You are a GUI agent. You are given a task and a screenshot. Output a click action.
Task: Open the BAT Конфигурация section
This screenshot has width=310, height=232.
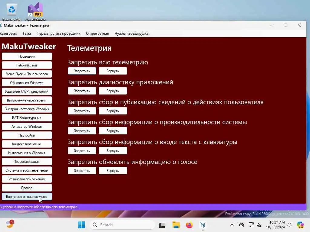[x=27, y=118]
